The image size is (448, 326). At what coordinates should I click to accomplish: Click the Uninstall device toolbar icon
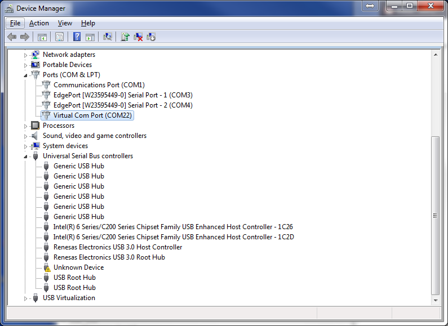138,37
